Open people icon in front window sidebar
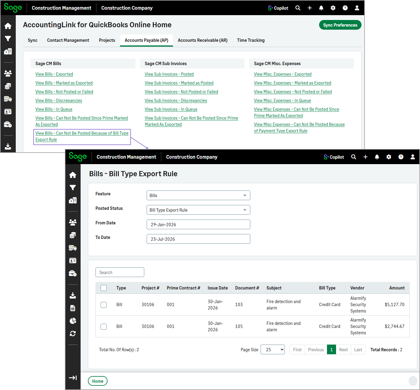 click(73, 222)
